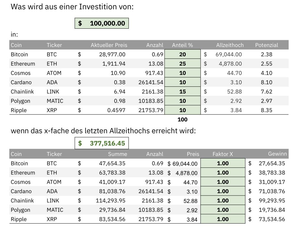Click the 'Gewinn' column header
Image resolution: width=303 pixels, height=234 pixels.
[x=278, y=154]
